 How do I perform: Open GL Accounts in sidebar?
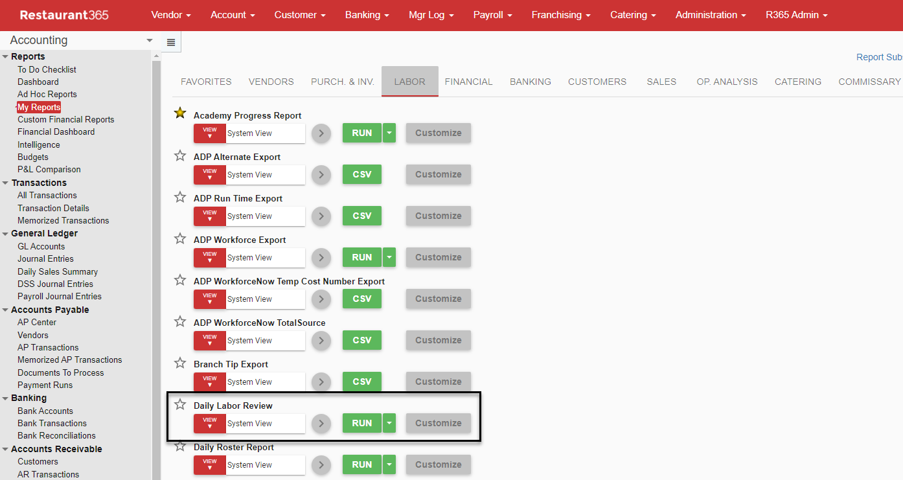pos(41,246)
